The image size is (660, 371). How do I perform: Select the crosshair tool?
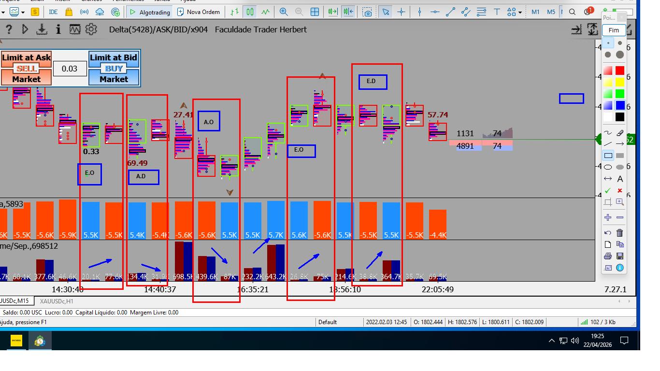401,12
